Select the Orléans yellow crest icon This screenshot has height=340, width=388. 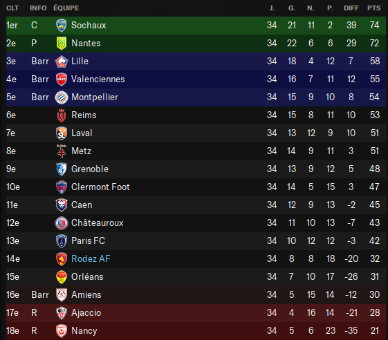[62, 277]
